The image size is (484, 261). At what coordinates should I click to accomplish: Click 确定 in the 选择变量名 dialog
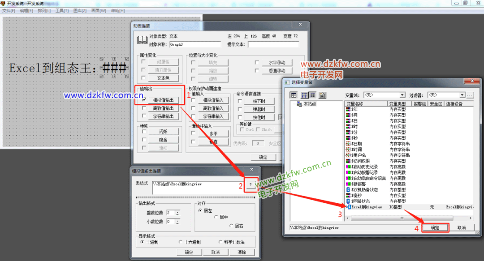435,228
